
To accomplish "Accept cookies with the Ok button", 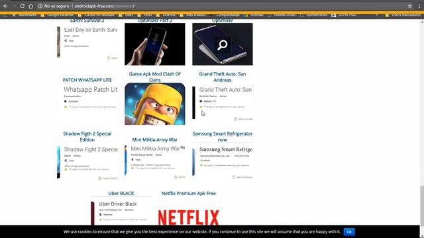I will [x=349, y=232].
